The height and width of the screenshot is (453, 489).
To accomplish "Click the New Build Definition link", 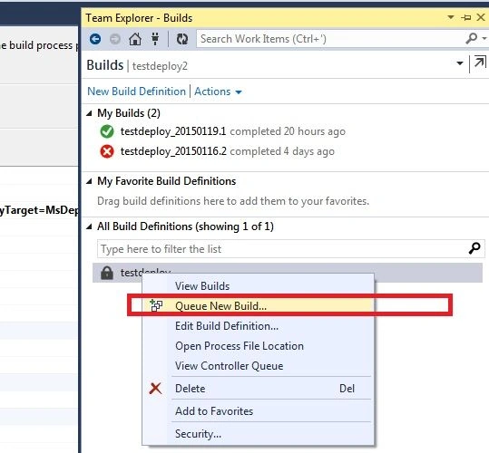I will pos(137,92).
